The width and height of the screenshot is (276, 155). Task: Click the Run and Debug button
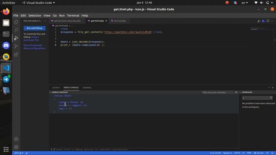point(34,28)
